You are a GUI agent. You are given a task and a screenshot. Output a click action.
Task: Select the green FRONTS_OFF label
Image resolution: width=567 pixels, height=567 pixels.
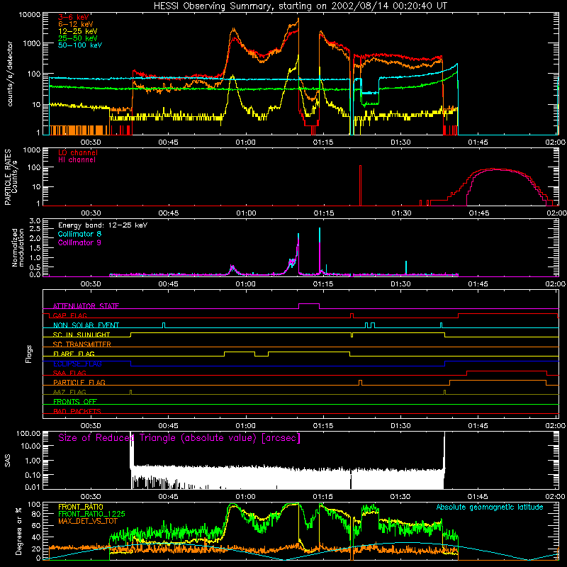pyautogui.click(x=75, y=401)
